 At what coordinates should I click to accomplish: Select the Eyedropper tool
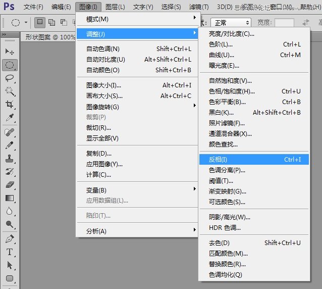[10, 118]
